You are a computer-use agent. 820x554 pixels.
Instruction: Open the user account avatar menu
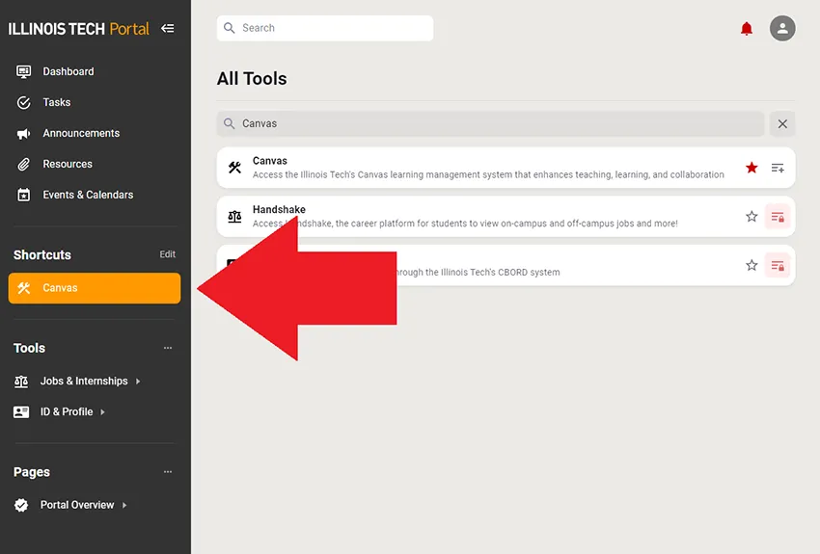(782, 28)
